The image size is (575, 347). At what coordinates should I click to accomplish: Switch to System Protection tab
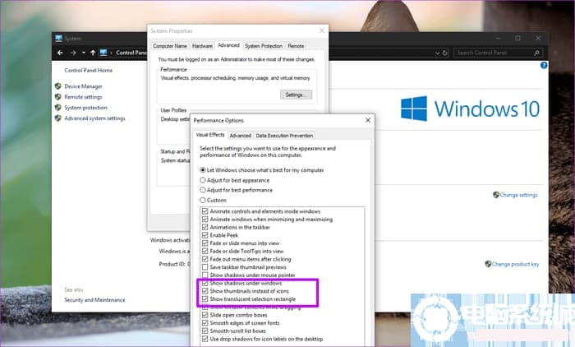coord(264,46)
